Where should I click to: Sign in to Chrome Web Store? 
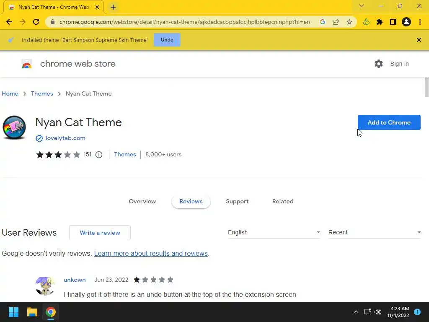(399, 64)
